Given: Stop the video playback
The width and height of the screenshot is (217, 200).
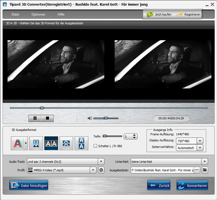Looking at the screenshot, I should (x=47, y=118).
